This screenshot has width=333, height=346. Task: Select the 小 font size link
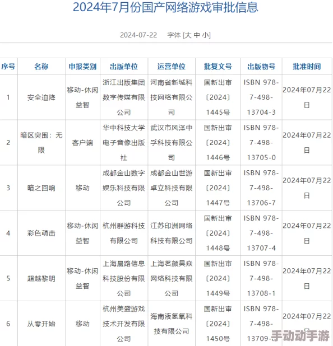[x=206, y=35]
